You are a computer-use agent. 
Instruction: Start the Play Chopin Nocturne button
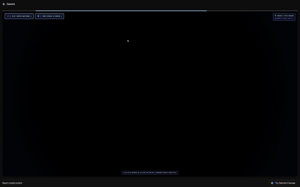pyautogui.click(x=19, y=16)
